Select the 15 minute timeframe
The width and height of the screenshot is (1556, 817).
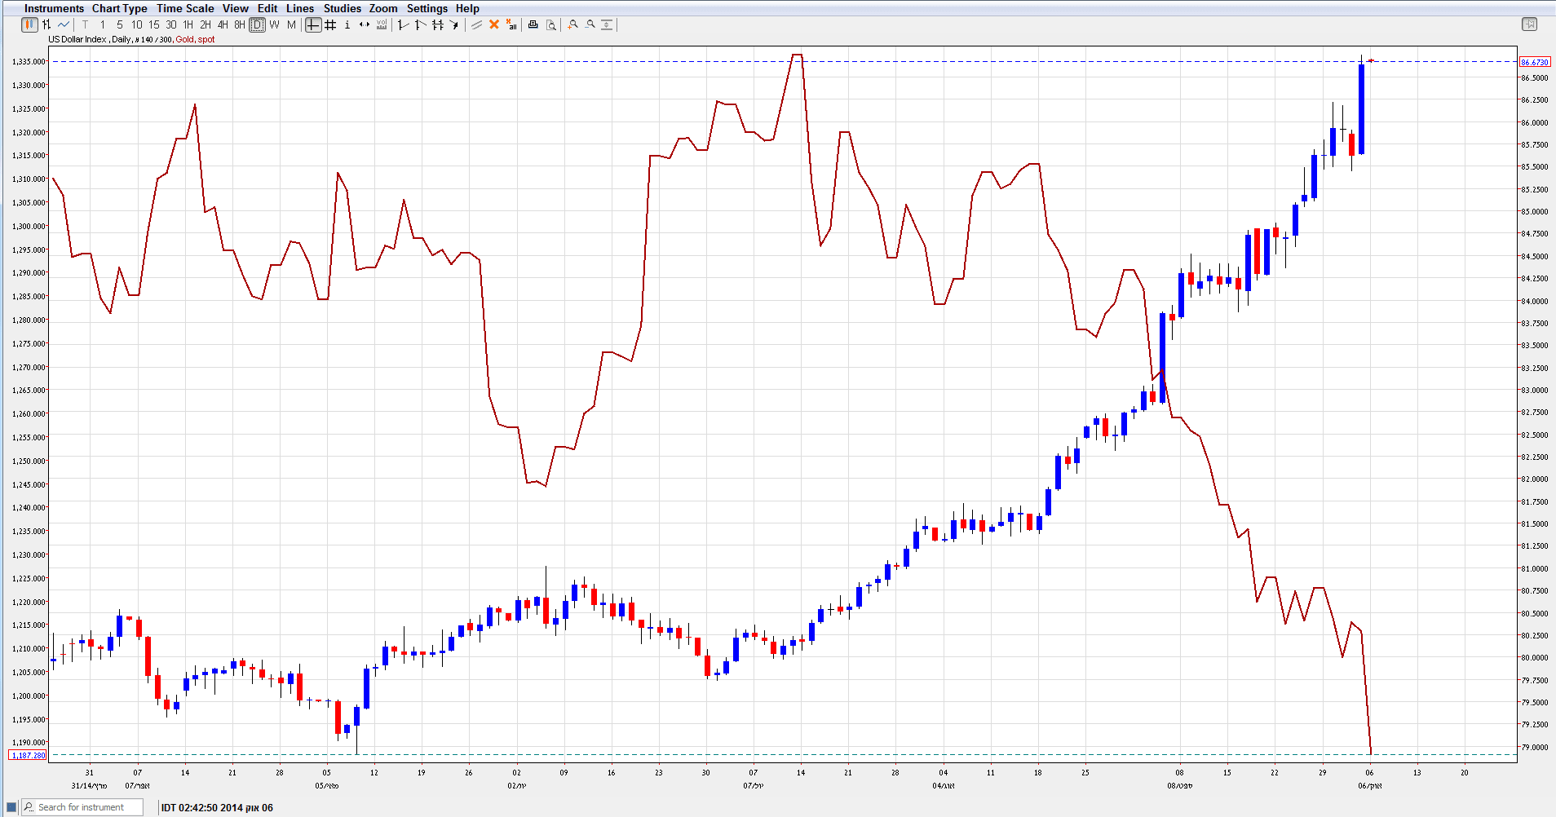click(154, 24)
